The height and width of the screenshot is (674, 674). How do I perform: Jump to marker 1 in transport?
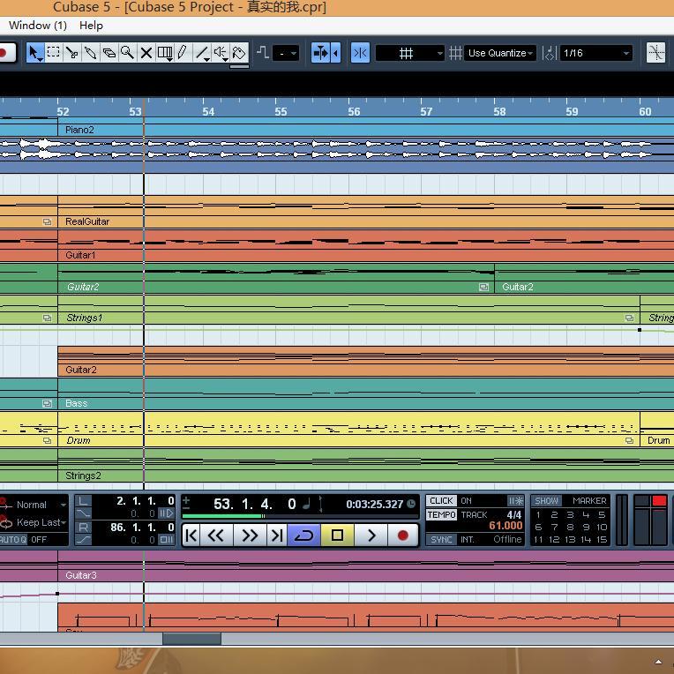point(538,514)
